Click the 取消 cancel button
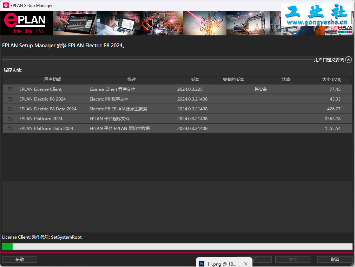This screenshot has width=355, height=267. click(x=335, y=260)
